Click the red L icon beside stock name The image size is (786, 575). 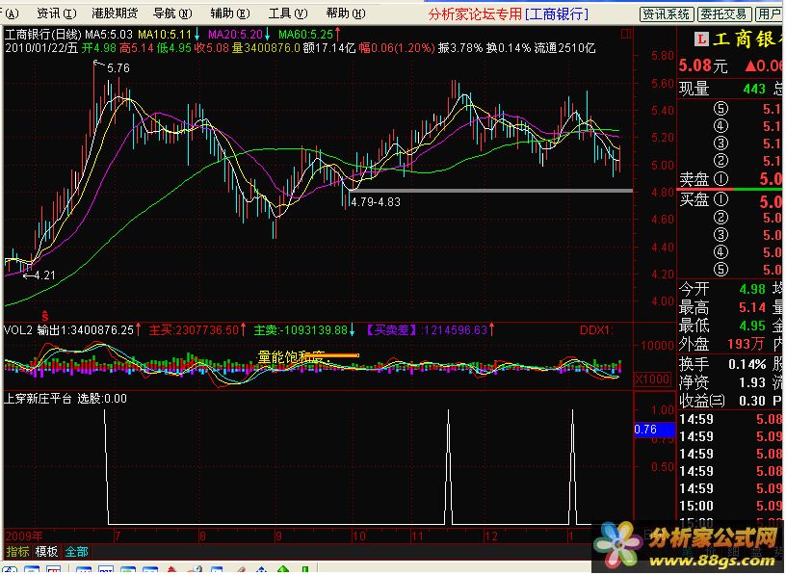[x=701, y=39]
